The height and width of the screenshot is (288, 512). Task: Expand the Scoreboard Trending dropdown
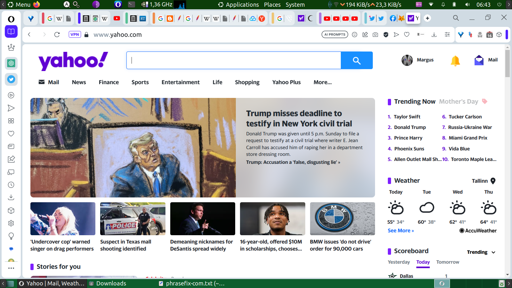pyautogui.click(x=481, y=252)
